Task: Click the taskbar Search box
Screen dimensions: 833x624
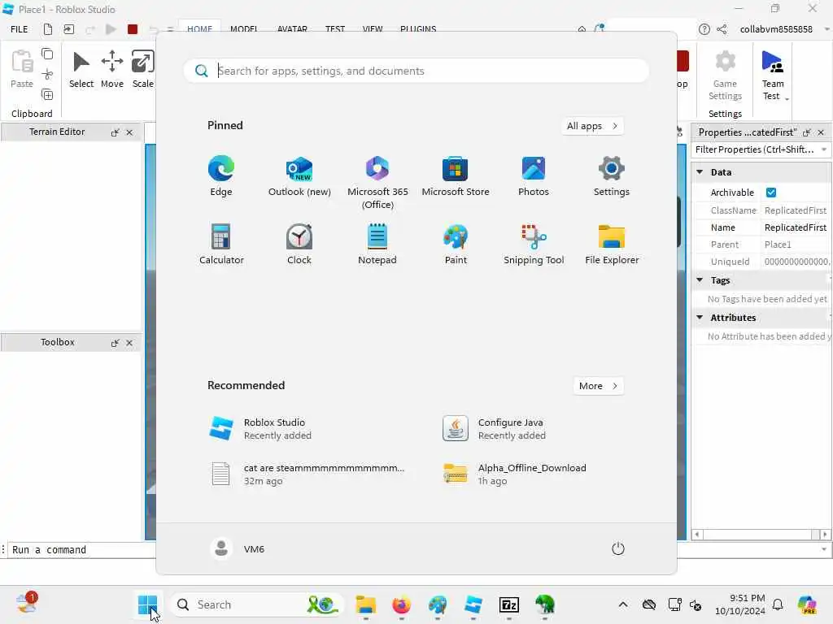Action: point(257,604)
